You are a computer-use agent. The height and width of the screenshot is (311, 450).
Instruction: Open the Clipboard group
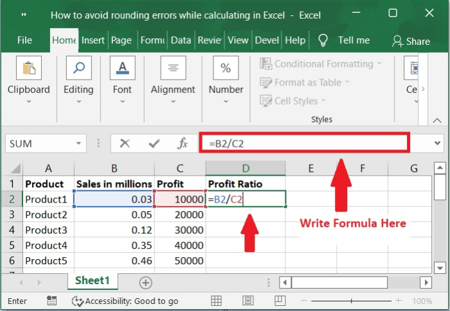(x=29, y=80)
